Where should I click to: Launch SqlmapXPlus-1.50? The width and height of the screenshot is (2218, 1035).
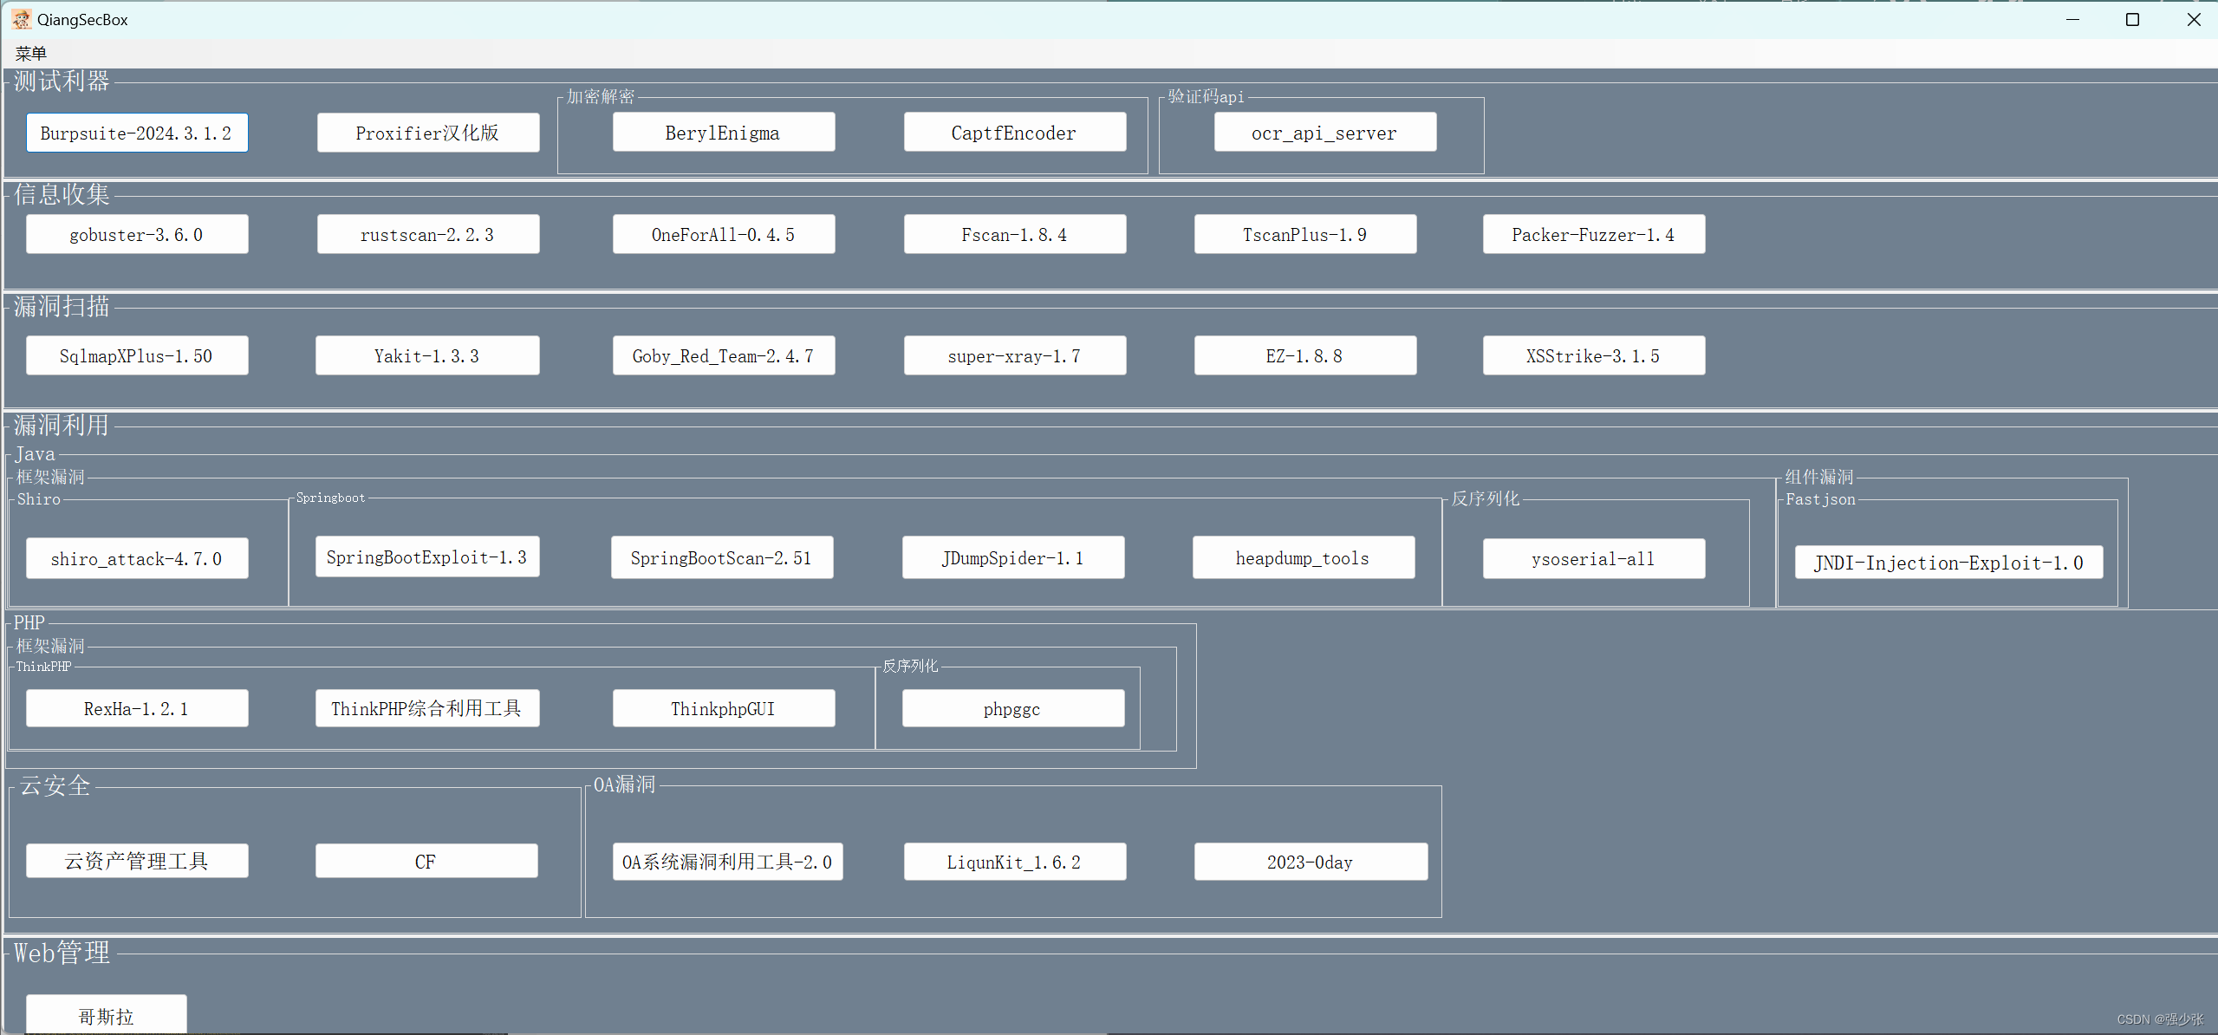137,355
